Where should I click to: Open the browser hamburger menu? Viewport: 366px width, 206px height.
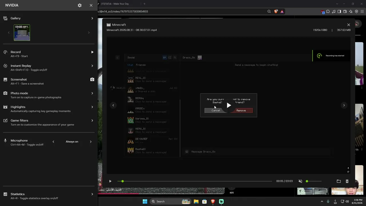pos(362,11)
